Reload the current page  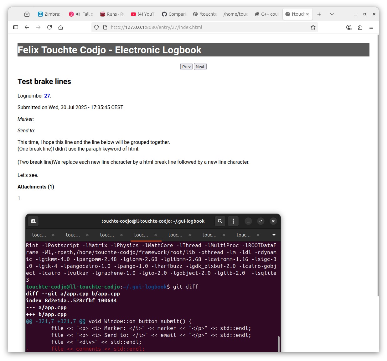tap(49, 27)
